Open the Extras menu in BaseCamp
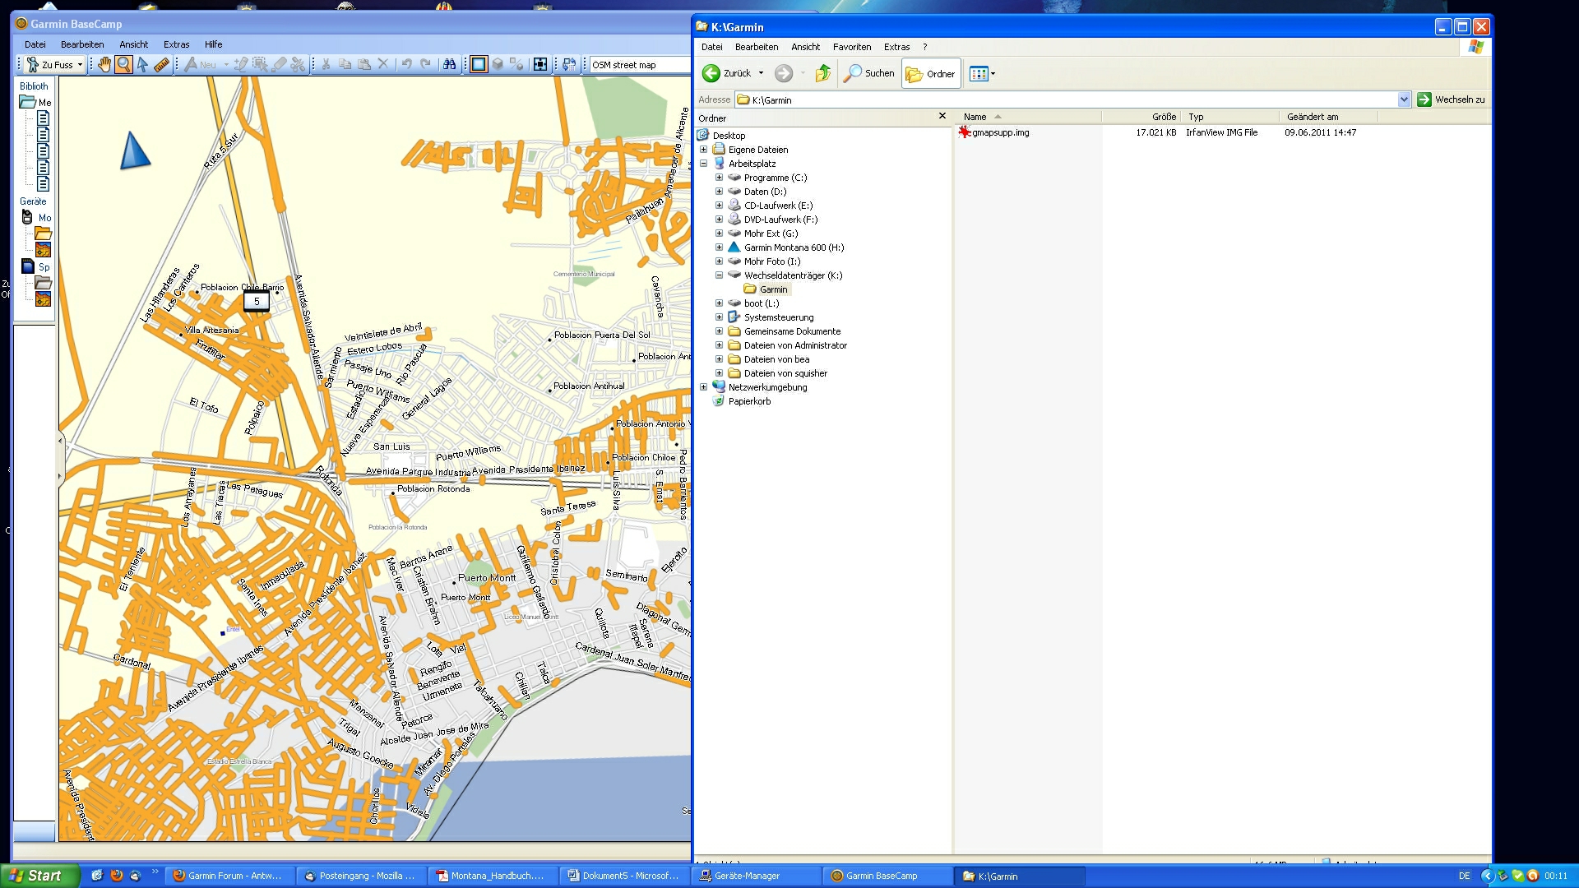Image resolution: width=1579 pixels, height=888 pixels. pyautogui.click(x=176, y=44)
